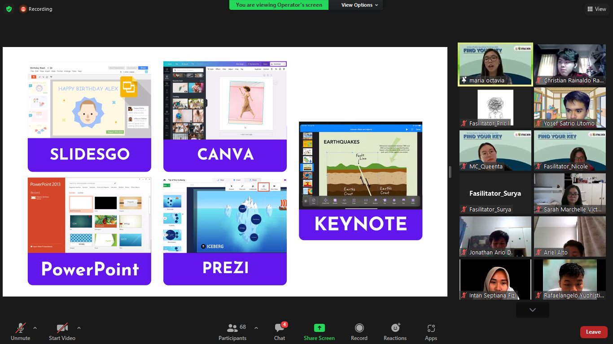Viewport: 613px width, 344px height.
Task: Start recording with the Record icon
Action: pos(359,328)
